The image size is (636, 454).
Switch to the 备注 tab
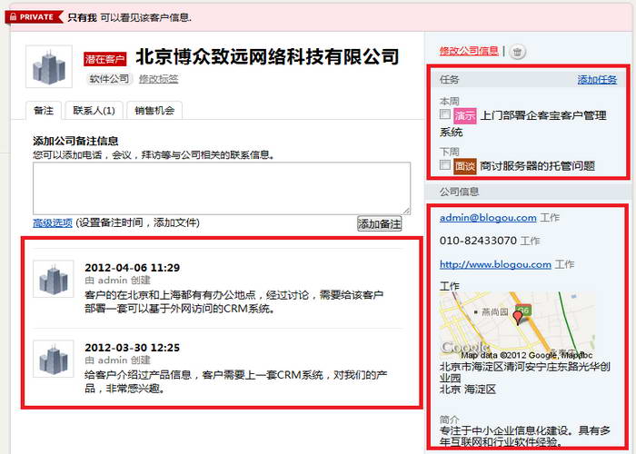pos(44,111)
